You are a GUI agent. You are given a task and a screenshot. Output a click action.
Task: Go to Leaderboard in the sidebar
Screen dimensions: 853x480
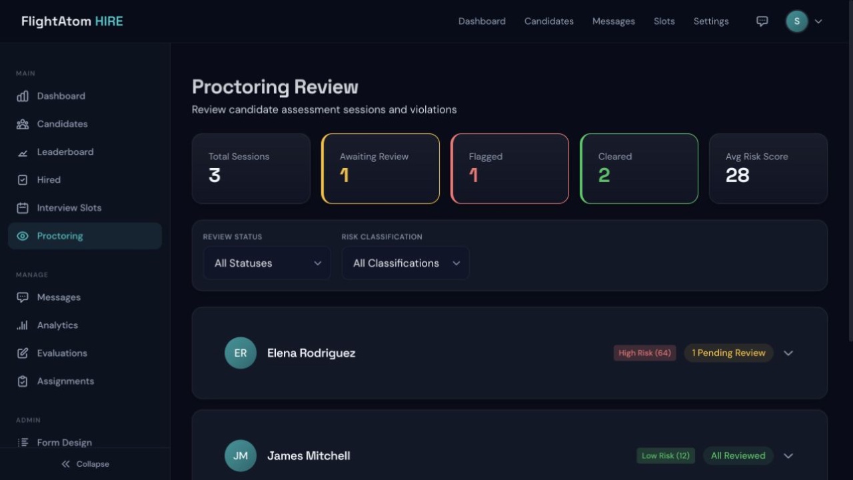(85, 152)
